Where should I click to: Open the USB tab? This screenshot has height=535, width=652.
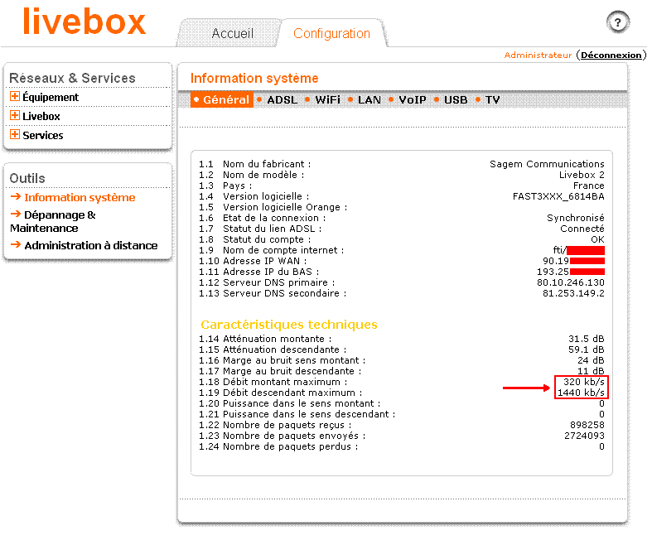[455, 99]
